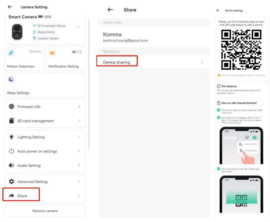Tap the Notification Setting envelope icon
Image resolution: width=270 pixels, height=222 pixels.
tap(52, 53)
